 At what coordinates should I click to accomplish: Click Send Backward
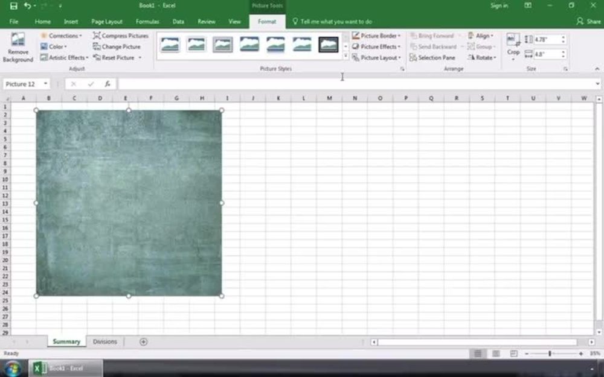tap(433, 46)
